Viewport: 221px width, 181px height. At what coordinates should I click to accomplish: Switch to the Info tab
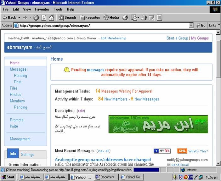tap(13, 154)
